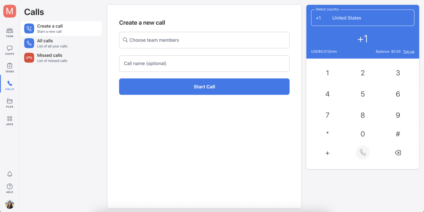Click the Start Call button
Image resolution: width=424 pixels, height=212 pixels.
pyautogui.click(x=204, y=87)
